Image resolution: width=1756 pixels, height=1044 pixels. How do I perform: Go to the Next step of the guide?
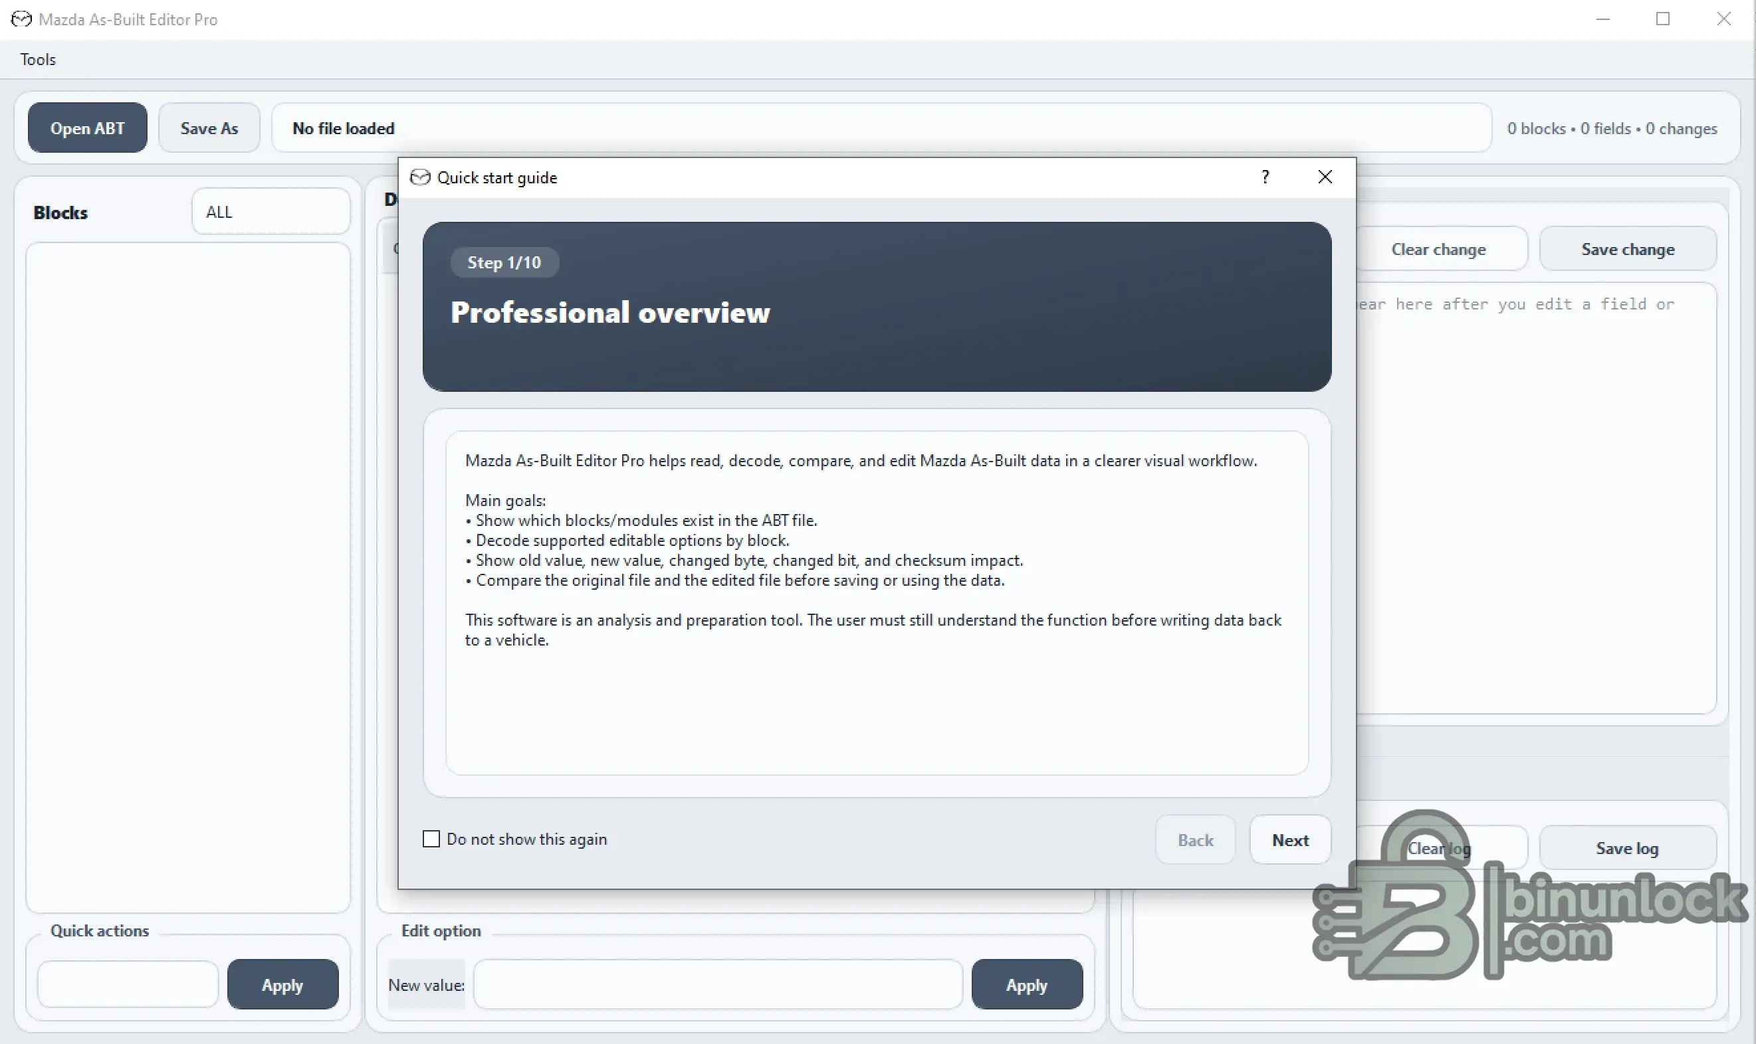1290,840
